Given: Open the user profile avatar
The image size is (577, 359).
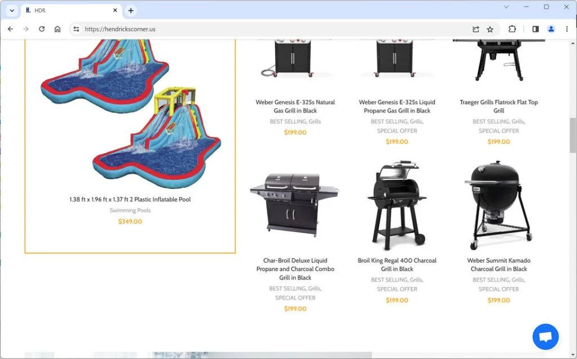Looking at the screenshot, I should pyautogui.click(x=551, y=29).
